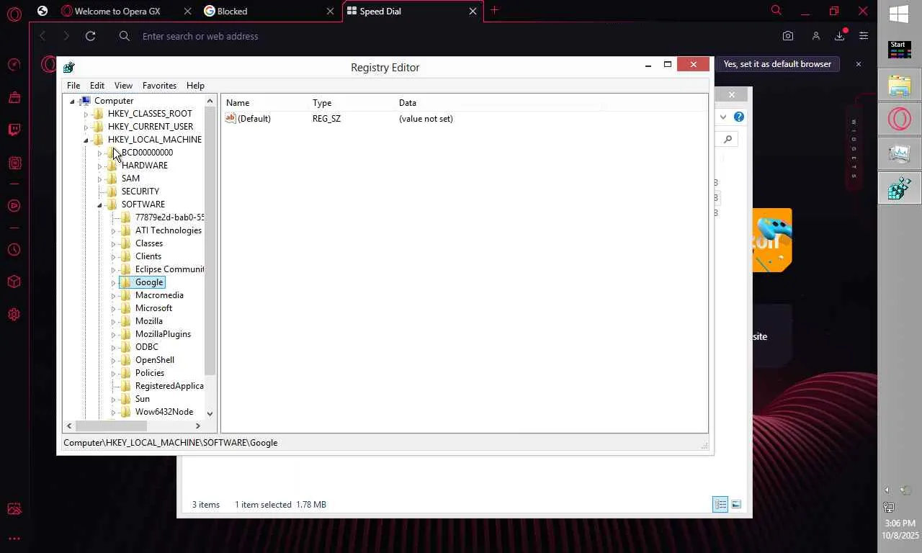Click the search tabs magnifier icon
Viewport: 922px width, 553px height.
coord(776,11)
